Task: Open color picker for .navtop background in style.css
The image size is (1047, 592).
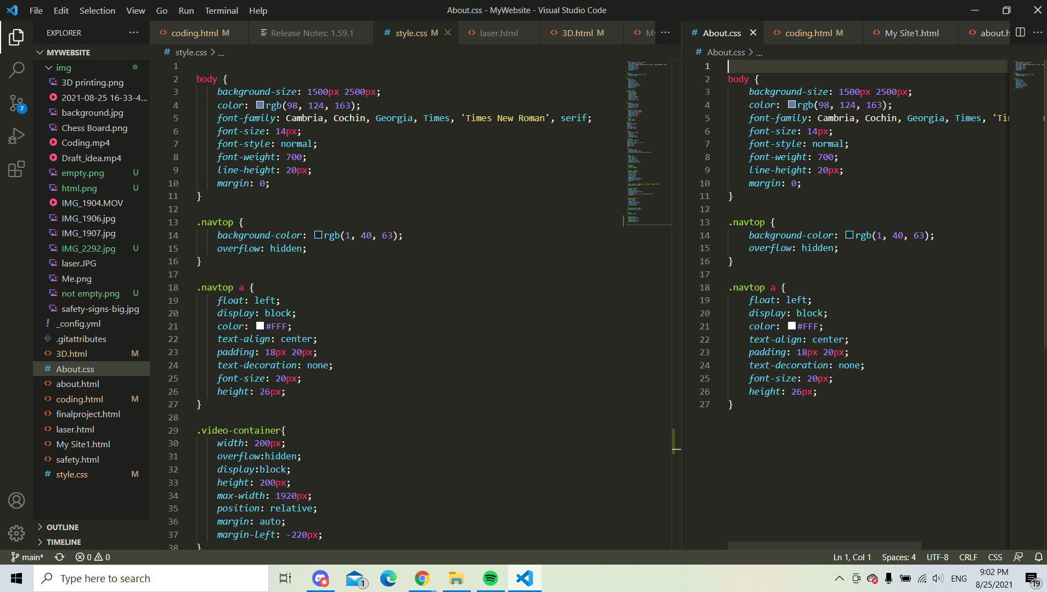Action: pos(318,235)
